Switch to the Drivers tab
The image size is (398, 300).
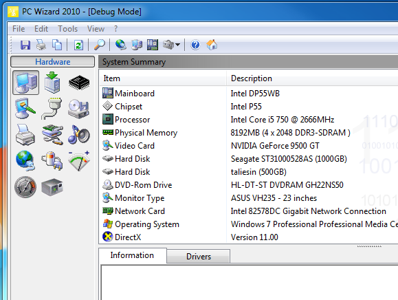pos(199,257)
